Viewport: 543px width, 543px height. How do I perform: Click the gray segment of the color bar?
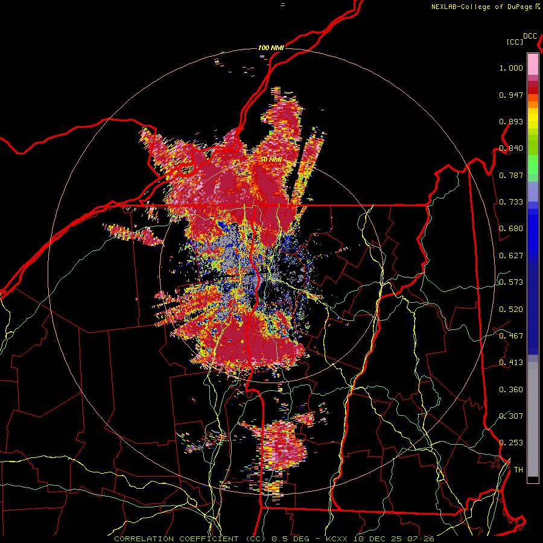coord(533,419)
